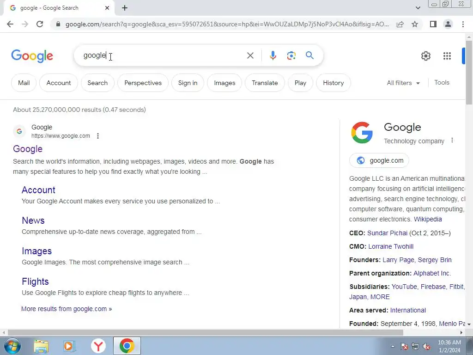Click the browser back arrow
This screenshot has width=473, height=355.
pyautogui.click(x=10, y=24)
